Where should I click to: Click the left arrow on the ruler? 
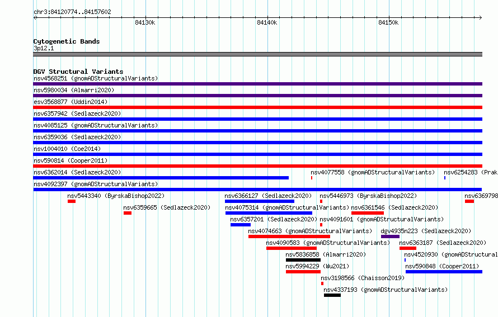pos(35,18)
